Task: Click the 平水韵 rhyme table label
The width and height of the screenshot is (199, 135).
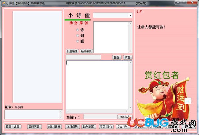Action: [x=19, y=107]
